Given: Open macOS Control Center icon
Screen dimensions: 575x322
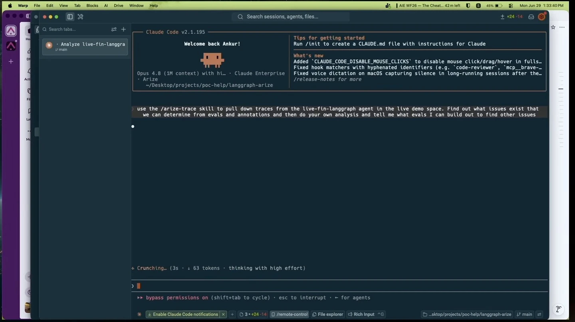Looking at the screenshot, I should [x=511, y=6].
